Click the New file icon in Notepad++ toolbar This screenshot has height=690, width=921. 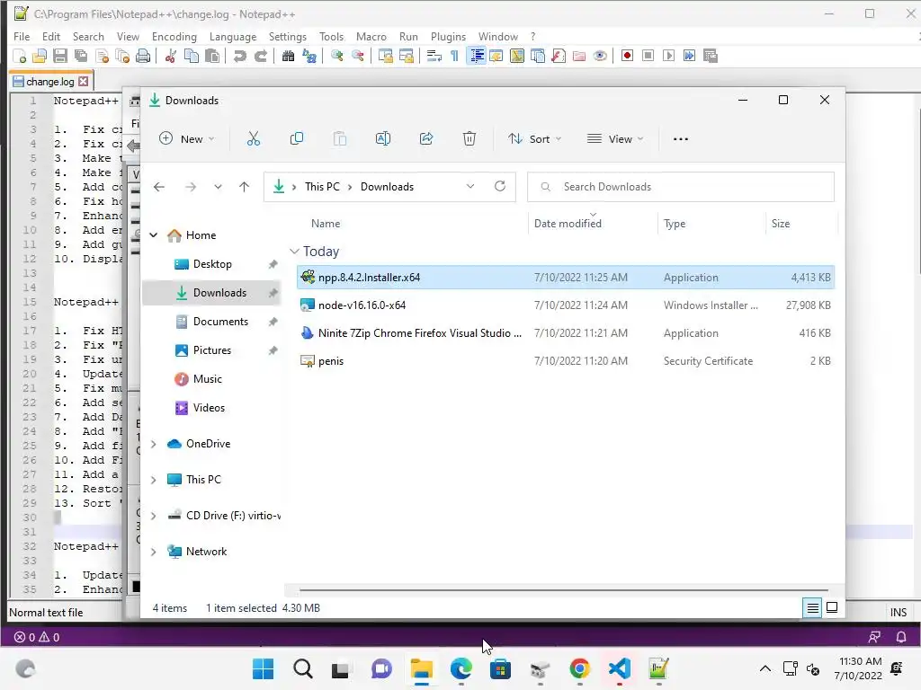tap(20, 56)
